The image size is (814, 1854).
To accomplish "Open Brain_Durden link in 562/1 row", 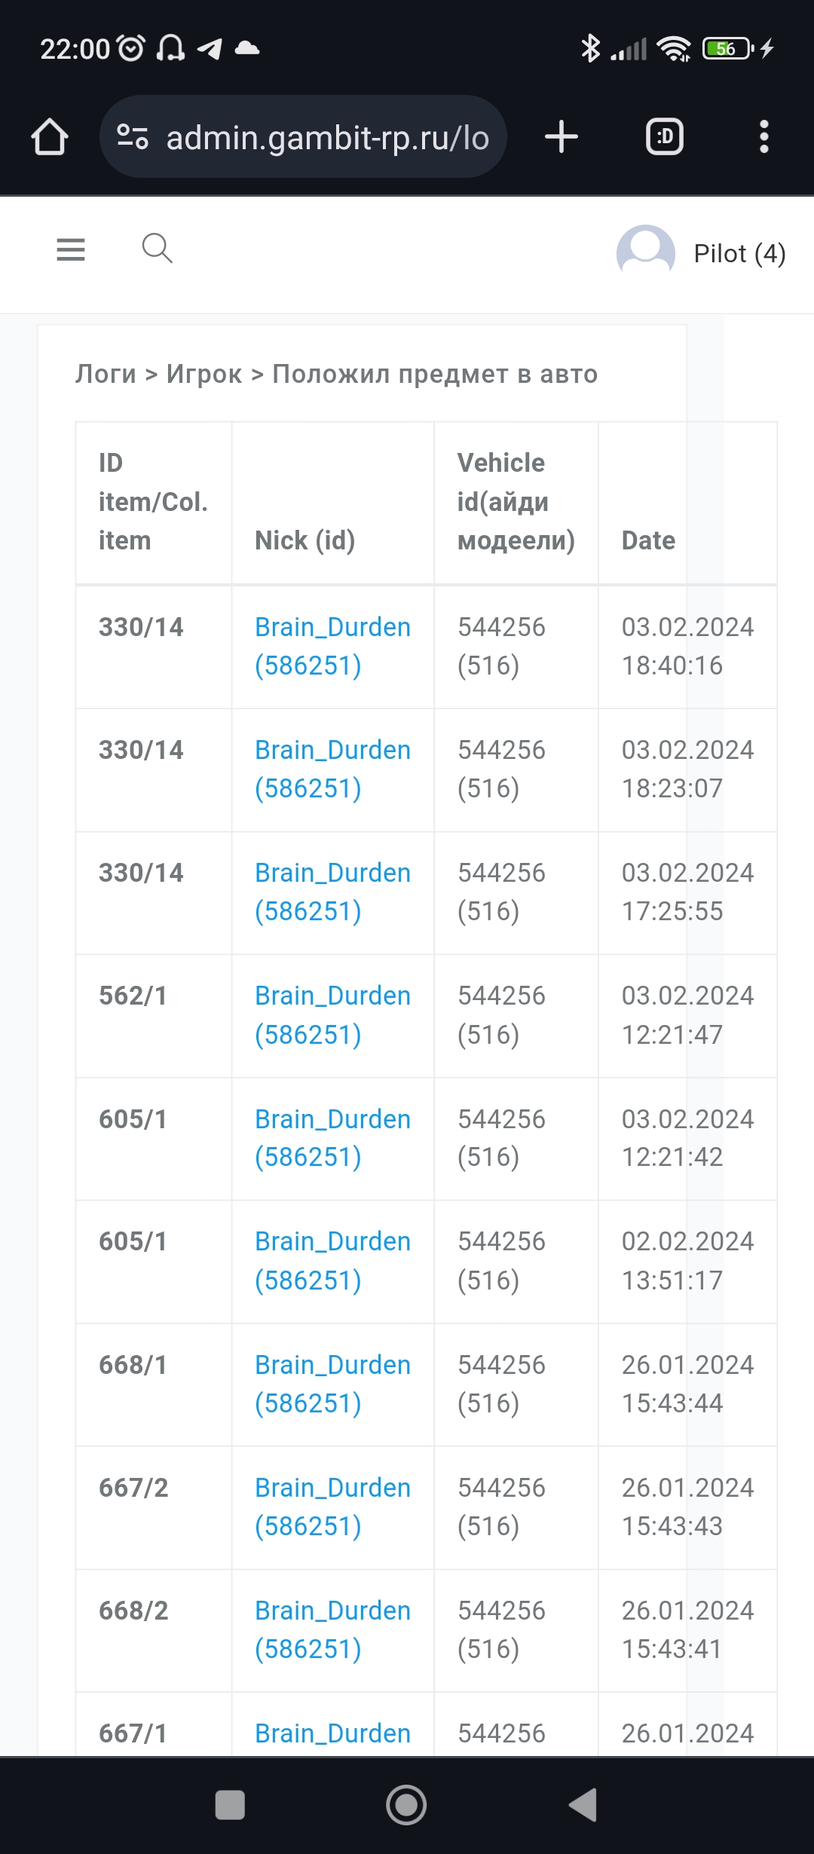I will click(x=332, y=1014).
